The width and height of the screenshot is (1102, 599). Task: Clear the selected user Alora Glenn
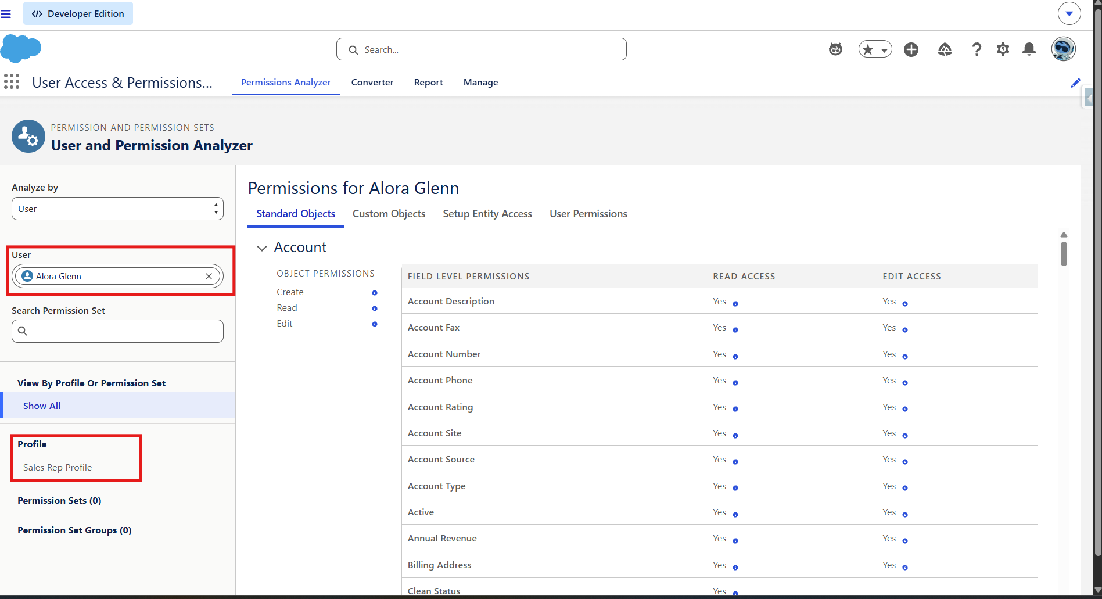click(209, 277)
